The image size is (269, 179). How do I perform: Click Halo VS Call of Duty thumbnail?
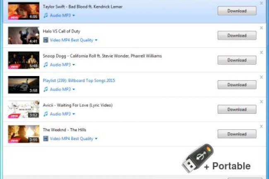coord(24,36)
